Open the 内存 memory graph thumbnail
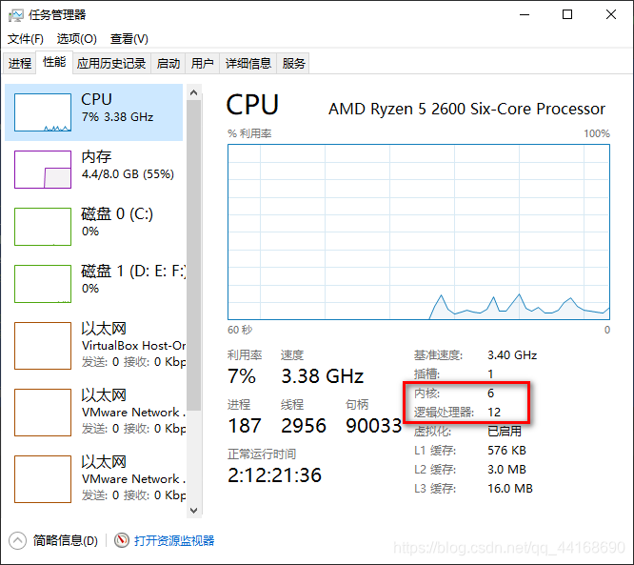Viewport: 634px width, 565px height. click(x=43, y=170)
